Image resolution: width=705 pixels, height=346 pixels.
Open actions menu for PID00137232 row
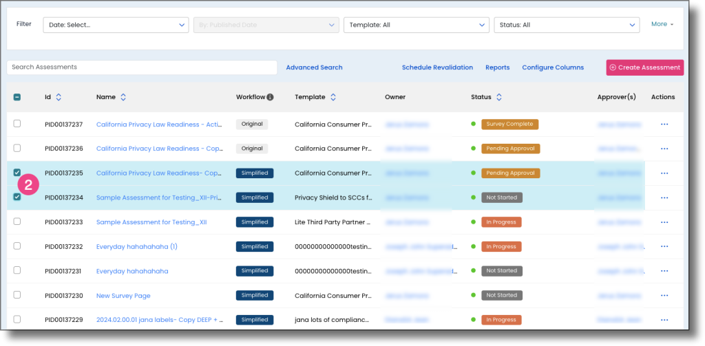pyautogui.click(x=664, y=247)
